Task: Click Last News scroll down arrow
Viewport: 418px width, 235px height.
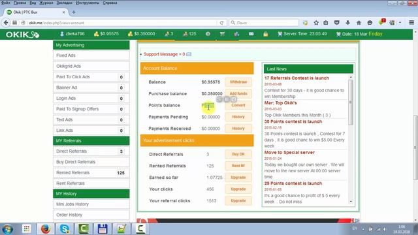Action: click(351, 202)
